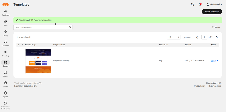Open the Privacy Policy link
Viewport: 226px width, 112px height.
coord(199,86)
